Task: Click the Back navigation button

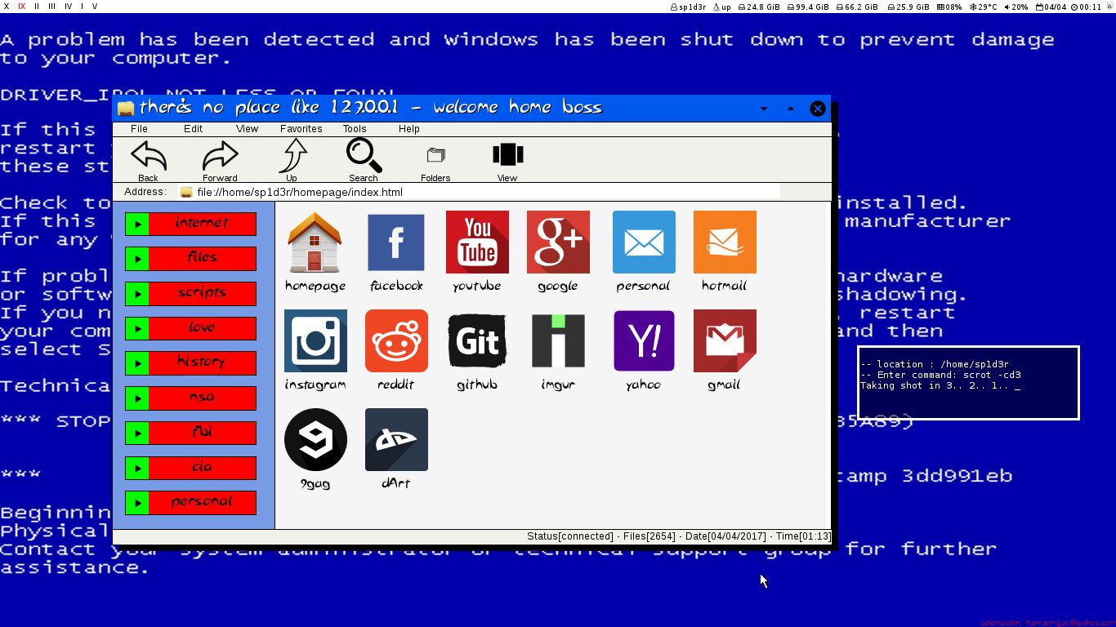Action: pyautogui.click(x=148, y=155)
